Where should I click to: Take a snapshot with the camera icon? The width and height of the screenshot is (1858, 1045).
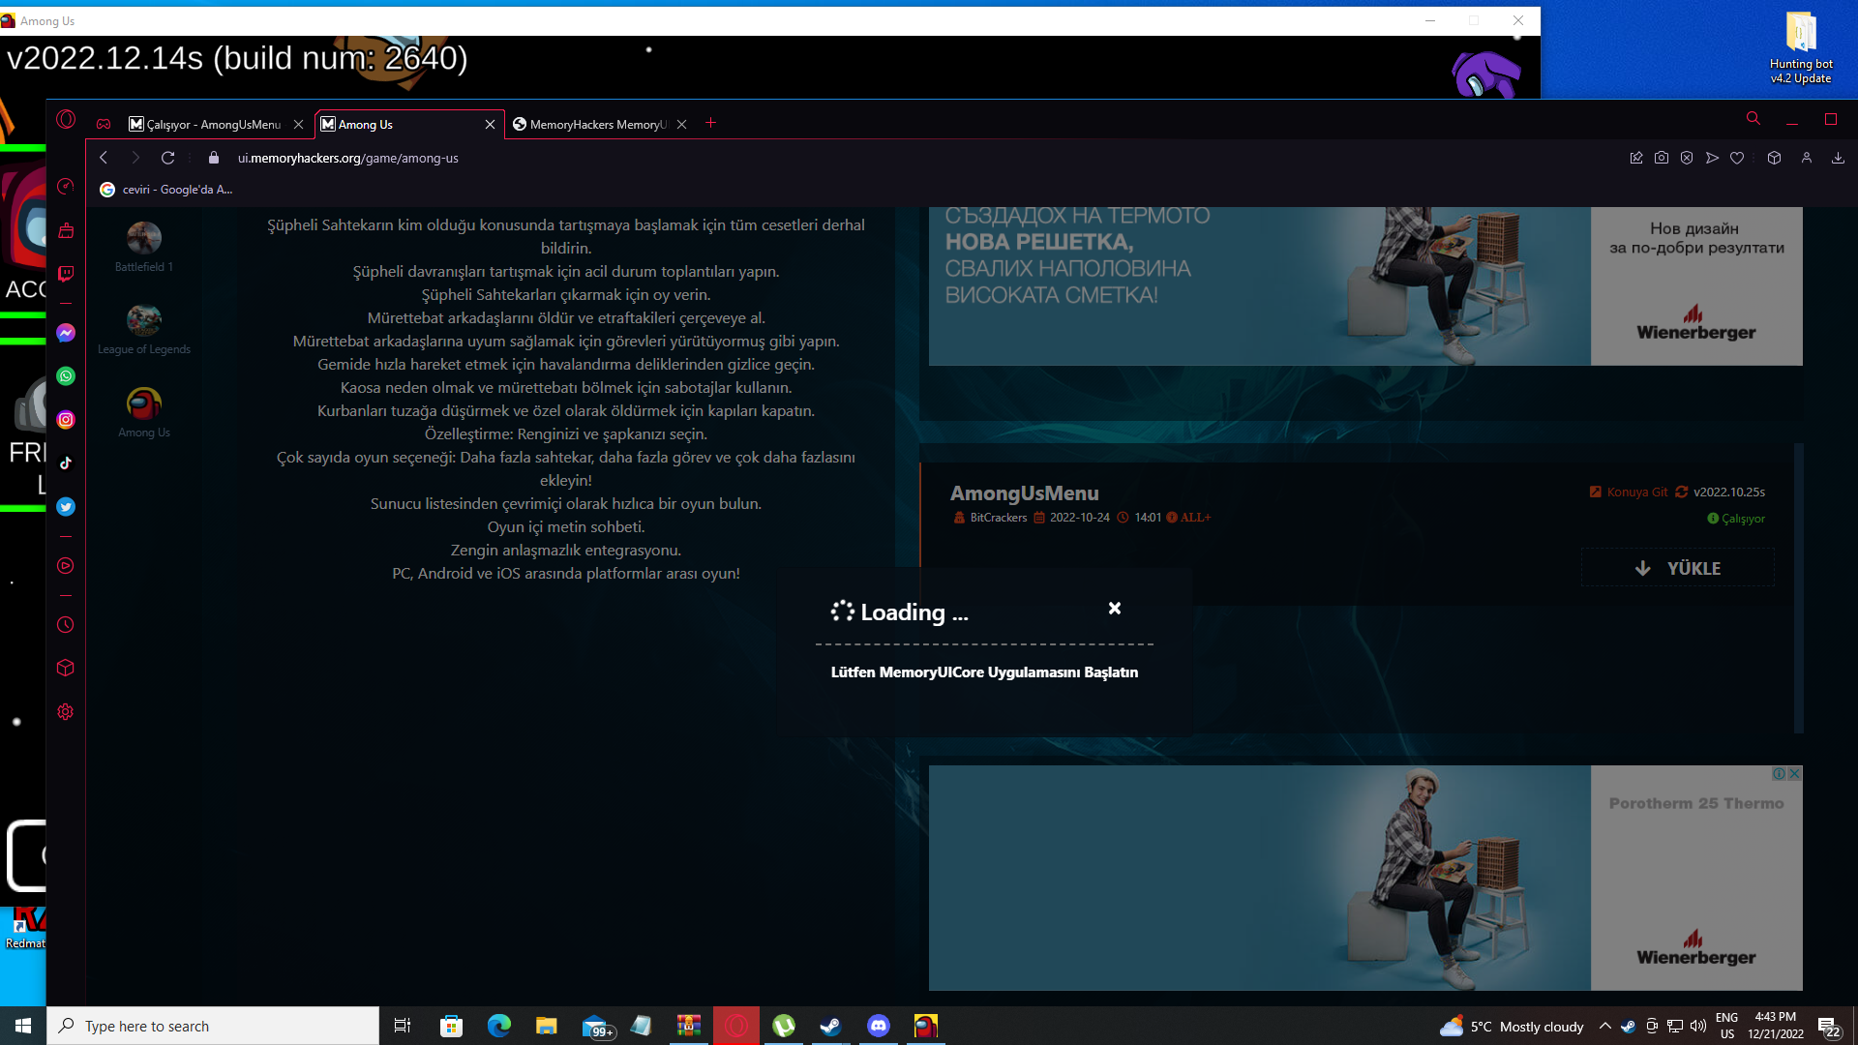1662,158
